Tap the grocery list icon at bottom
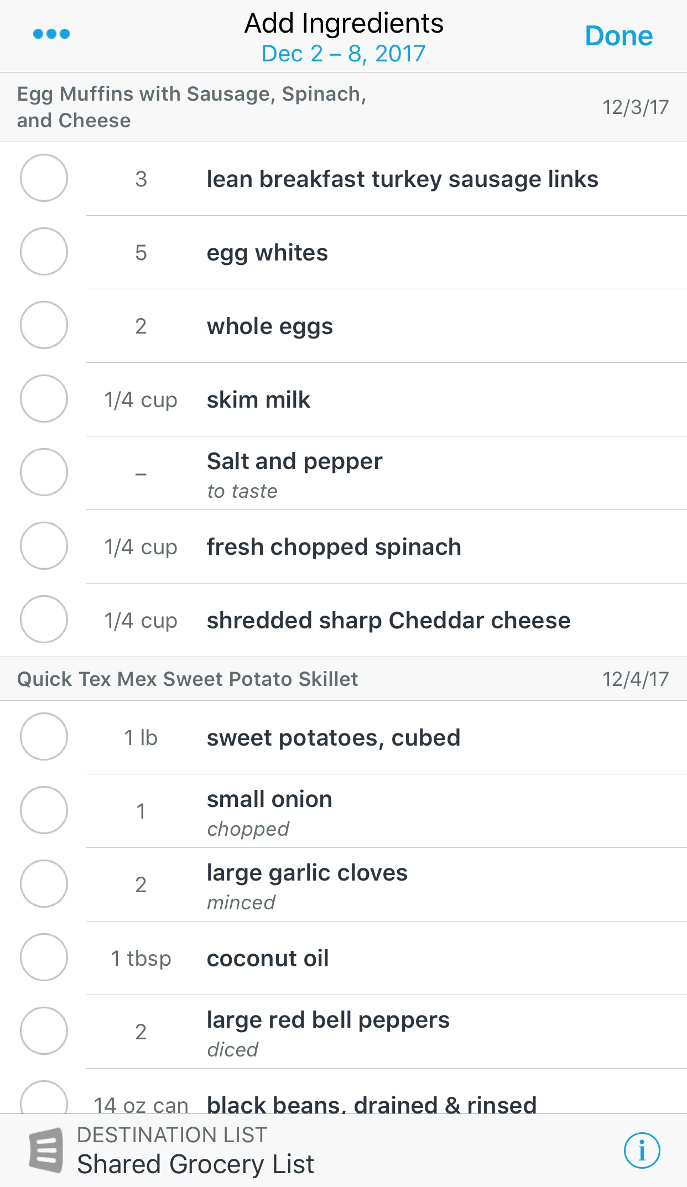Image resolution: width=687 pixels, height=1187 pixels. click(x=45, y=1150)
